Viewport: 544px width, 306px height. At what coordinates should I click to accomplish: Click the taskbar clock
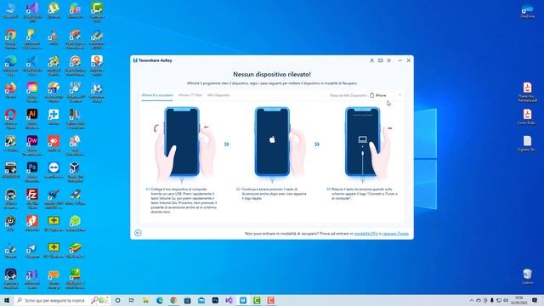519,300
